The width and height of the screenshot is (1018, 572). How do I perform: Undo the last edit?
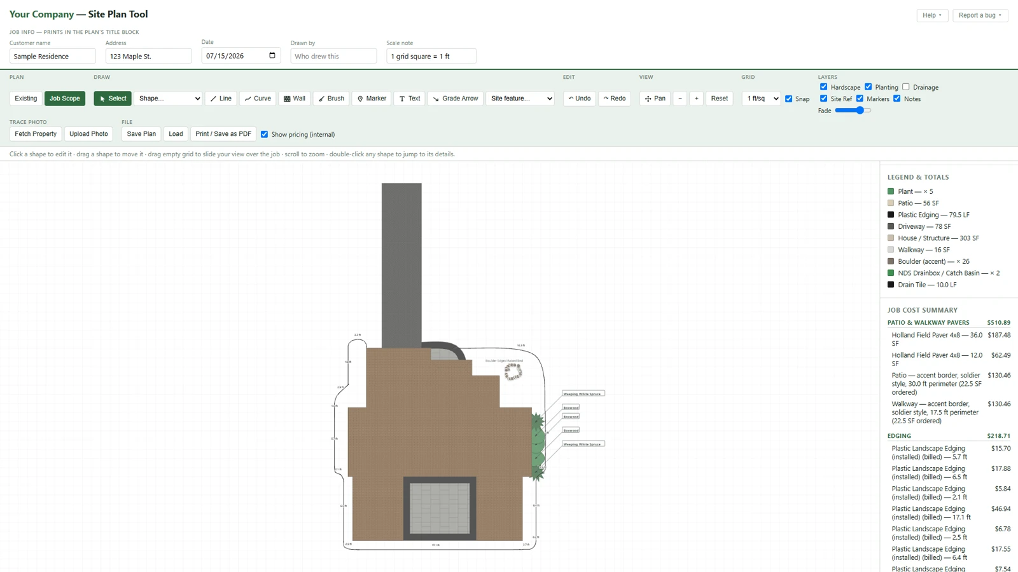point(580,99)
